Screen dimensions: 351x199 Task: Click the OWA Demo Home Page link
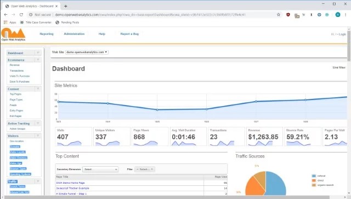pyautogui.click(x=70, y=183)
